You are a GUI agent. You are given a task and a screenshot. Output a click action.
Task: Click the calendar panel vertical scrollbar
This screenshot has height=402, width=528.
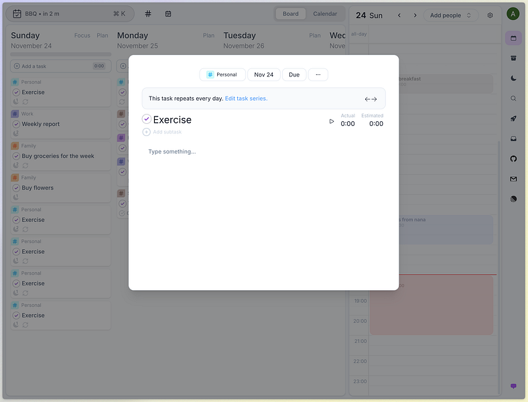click(x=499, y=267)
